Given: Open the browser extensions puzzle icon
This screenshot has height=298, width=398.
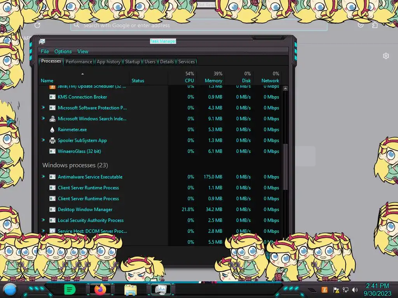Looking at the screenshot, I should (375, 25).
